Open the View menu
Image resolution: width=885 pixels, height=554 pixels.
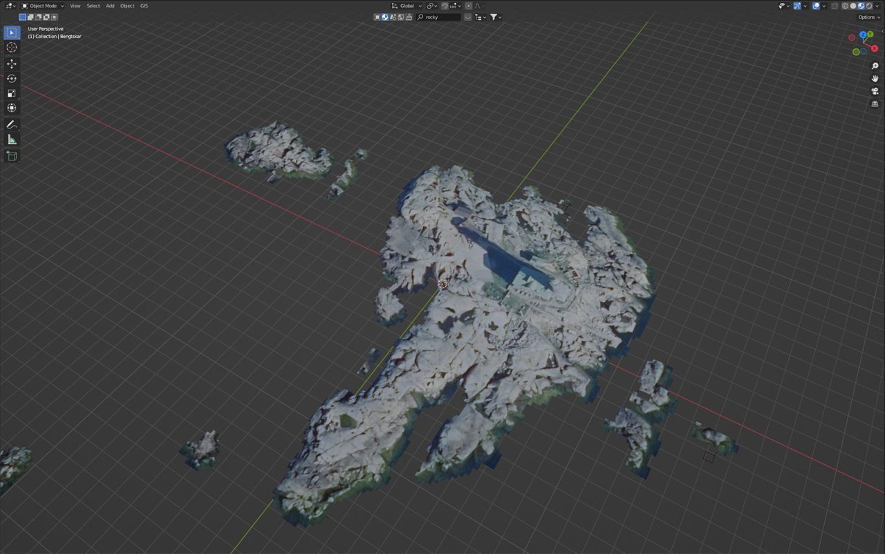click(75, 6)
